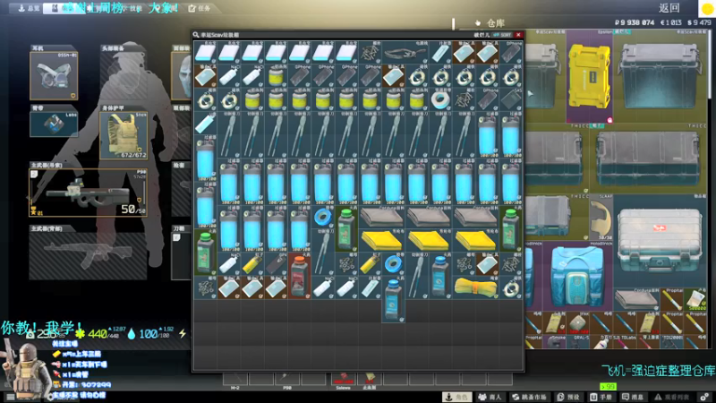Select the Labs armband item
The height and width of the screenshot is (403, 716).
point(54,124)
